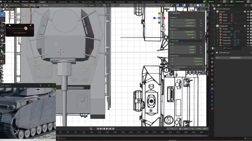Select the Annotate tool
This screenshot has width=252, height=141.
click(x=2, y=46)
